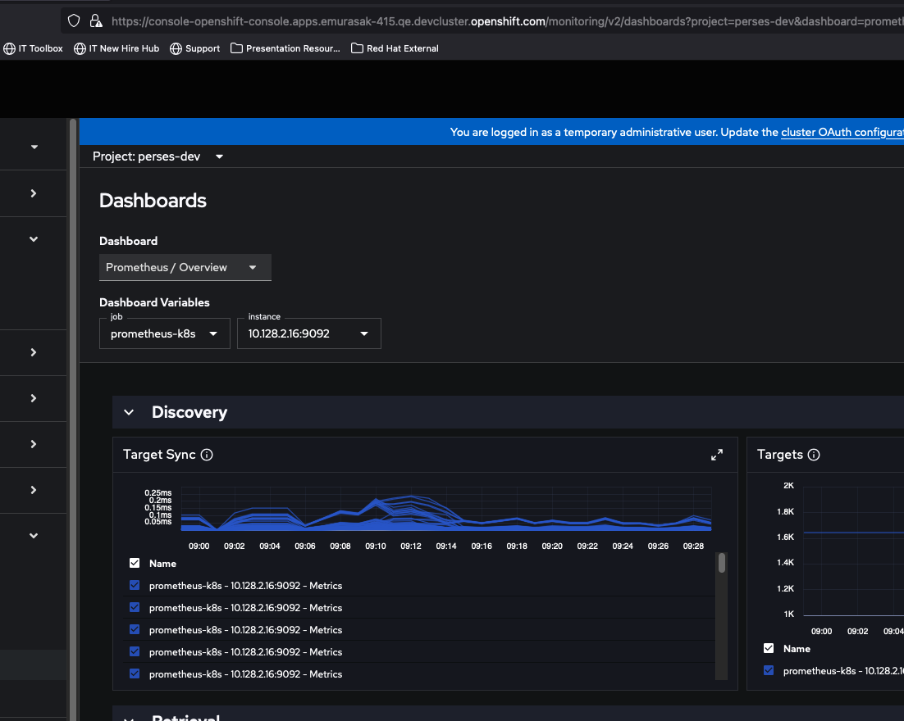Open the Support bookmark
The width and height of the screenshot is (904, 721).
click(x=194, y=48)
